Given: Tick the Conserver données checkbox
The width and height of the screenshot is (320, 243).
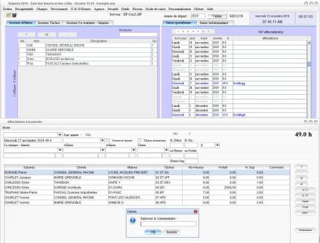Looking at the screenshot, I should pos(108,140).
